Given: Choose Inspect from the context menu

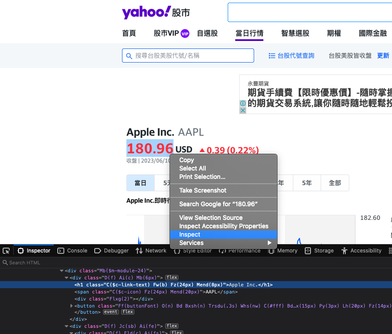Looking at the screenshot, I should tap(190, 234).
